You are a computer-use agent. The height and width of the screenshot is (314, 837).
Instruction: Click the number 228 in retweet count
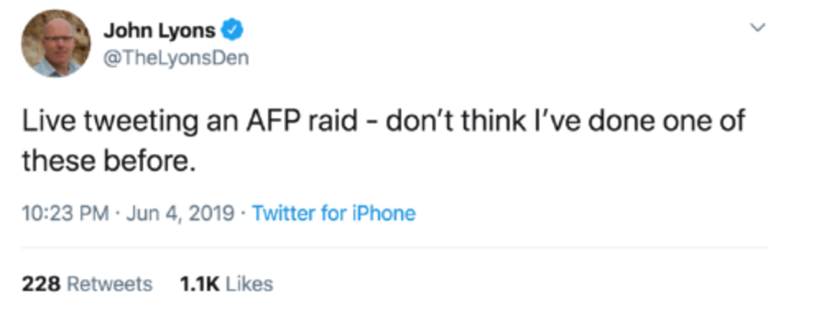(x=42, y=284)
